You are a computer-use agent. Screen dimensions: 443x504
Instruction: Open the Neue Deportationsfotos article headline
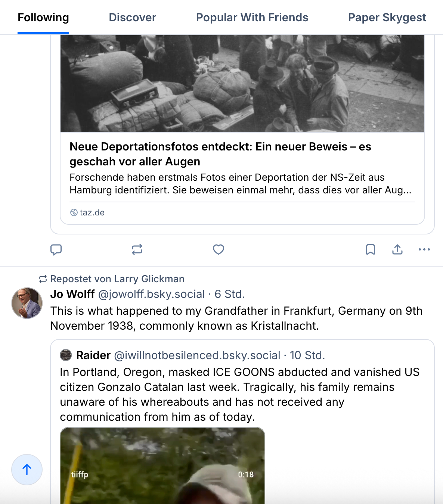[x=220, y=154]
